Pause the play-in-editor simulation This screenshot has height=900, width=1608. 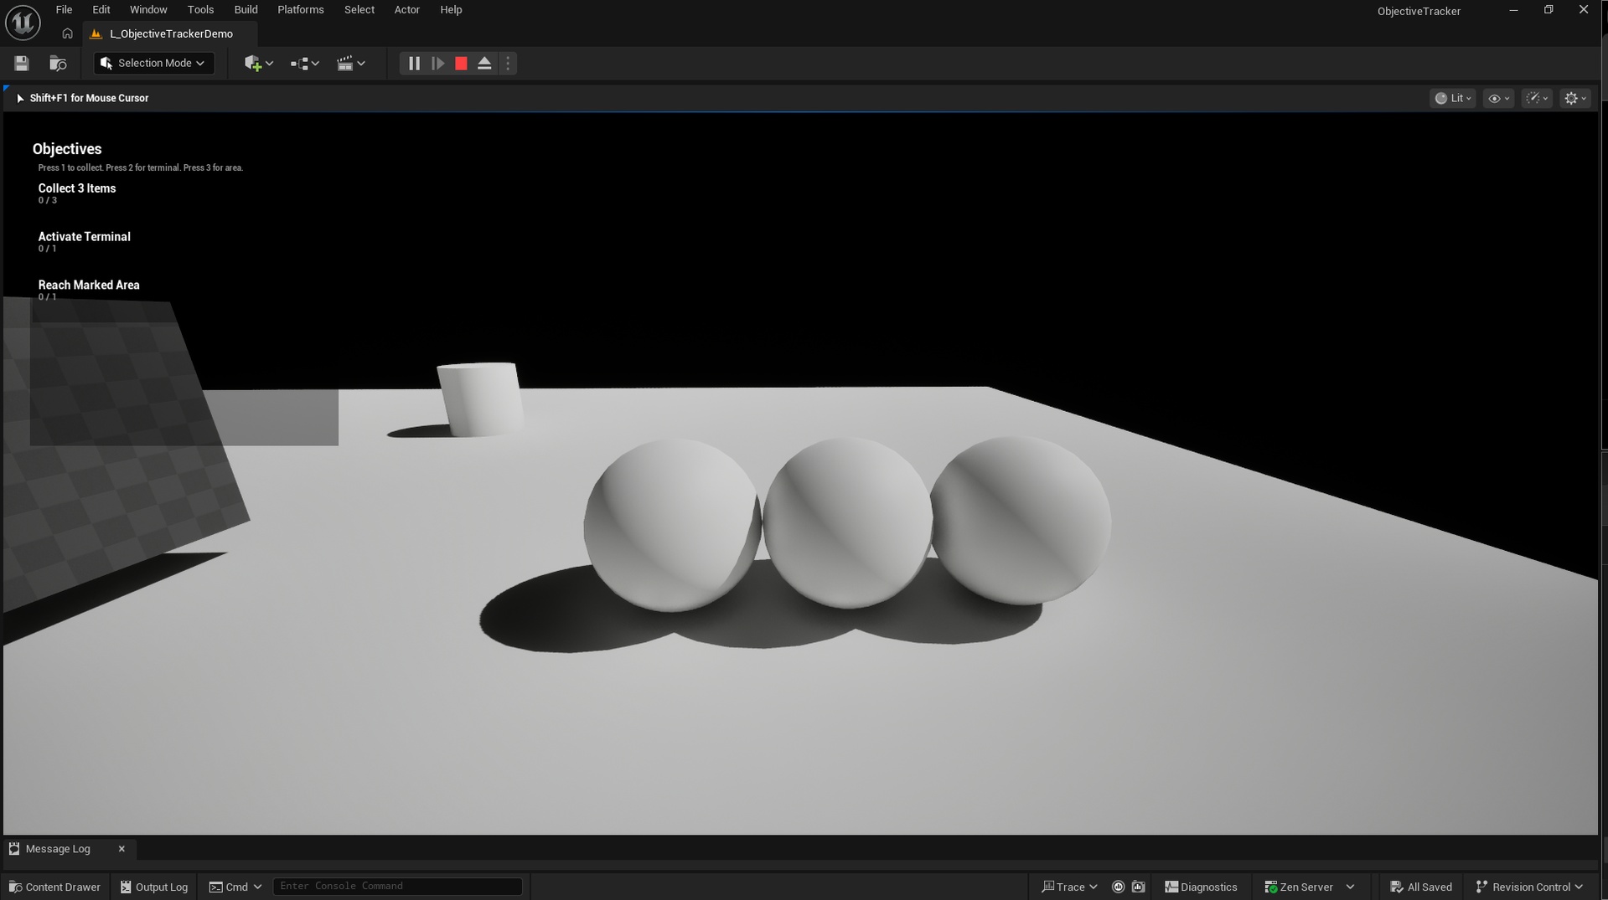414,64
